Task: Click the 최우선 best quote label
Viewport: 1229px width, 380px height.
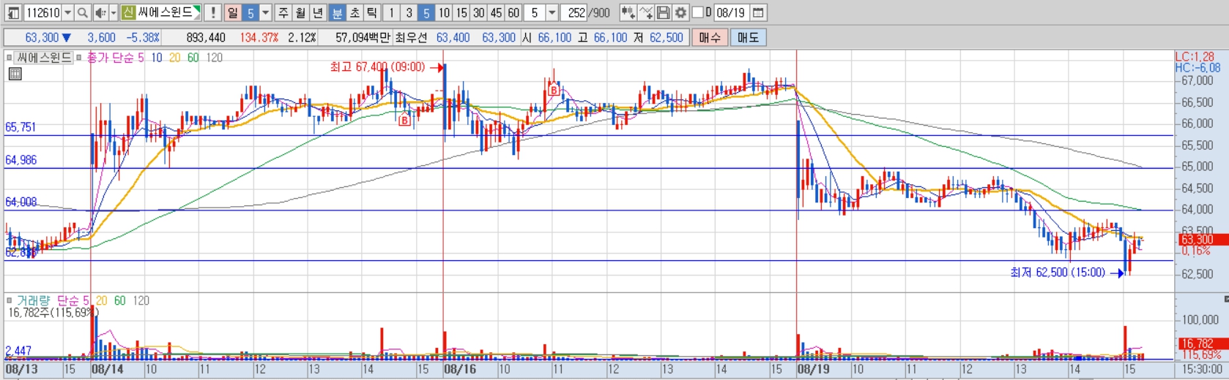Action: (412, 37)
